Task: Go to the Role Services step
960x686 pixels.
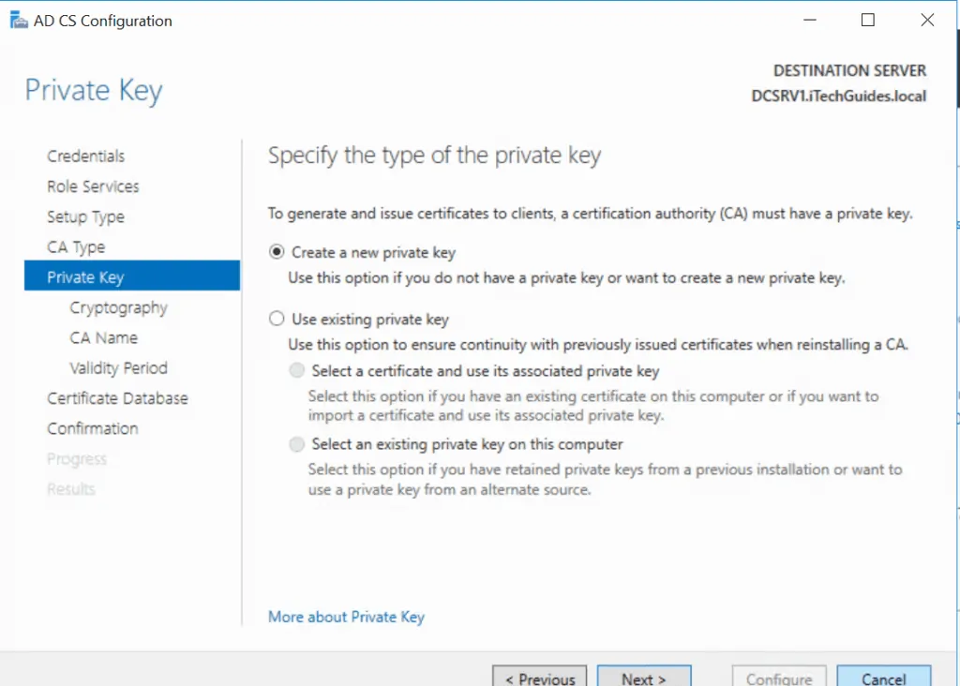Action: click(93, 186)
